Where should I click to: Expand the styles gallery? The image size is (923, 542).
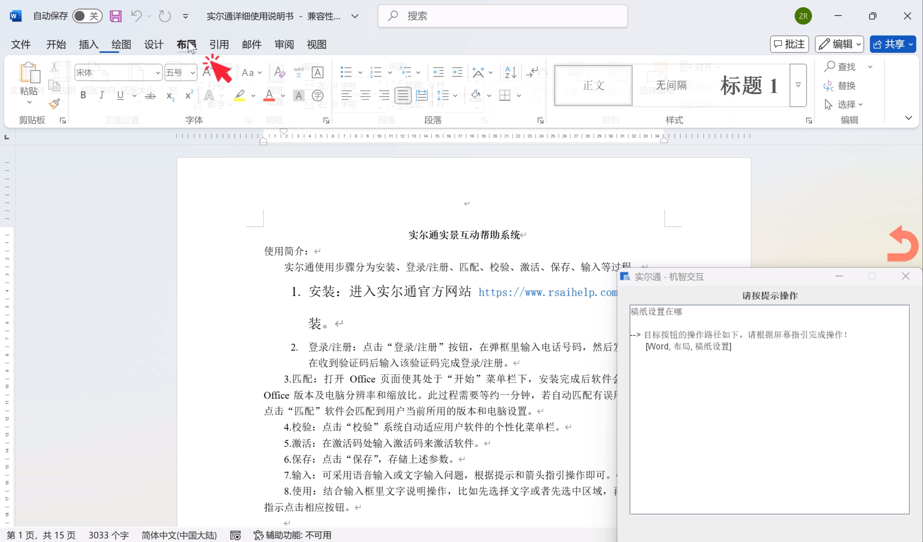pos(798,85)
